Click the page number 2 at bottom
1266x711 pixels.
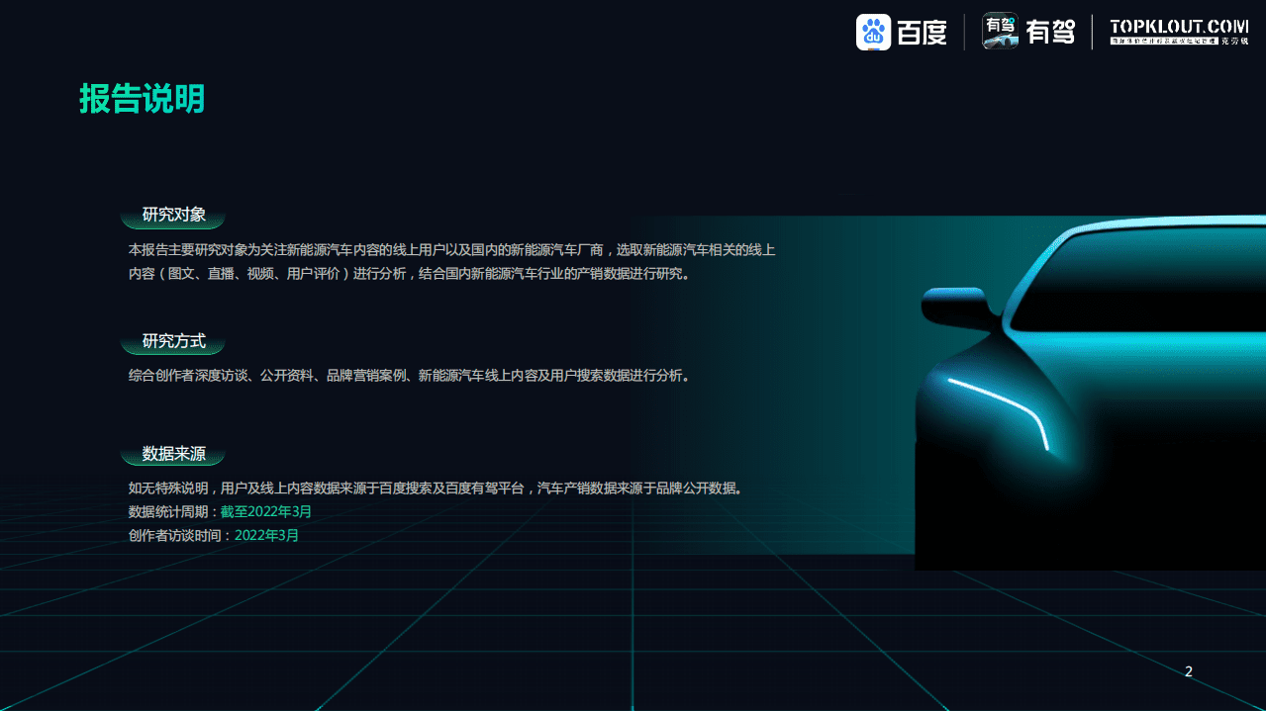(1187, 671)
